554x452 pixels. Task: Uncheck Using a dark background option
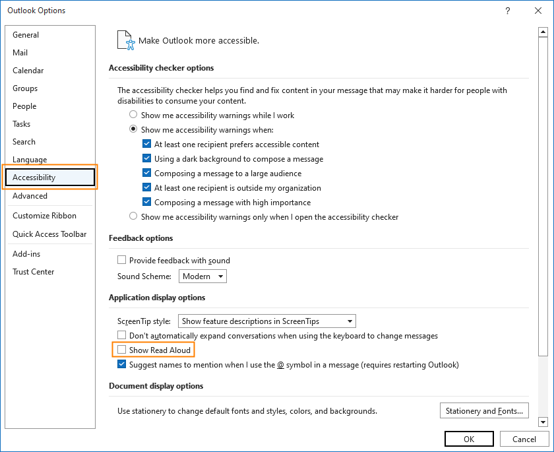click(x=147, y=159)
